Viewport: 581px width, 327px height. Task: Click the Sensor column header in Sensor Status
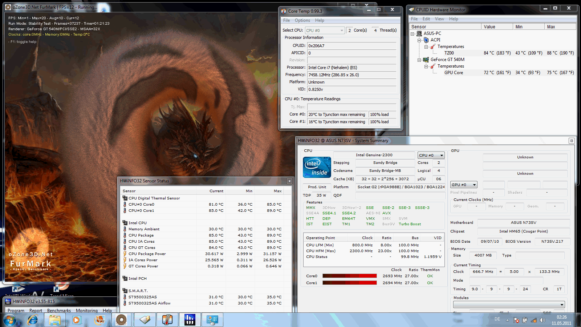(x=158, y=191)
